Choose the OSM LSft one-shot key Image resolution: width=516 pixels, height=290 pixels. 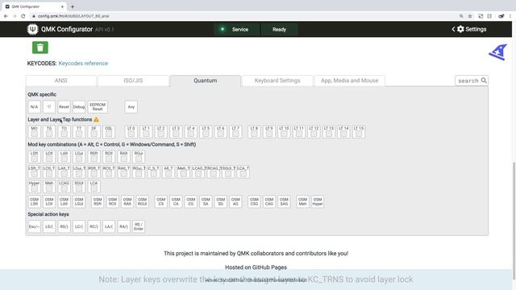click(x=34, y=201)
